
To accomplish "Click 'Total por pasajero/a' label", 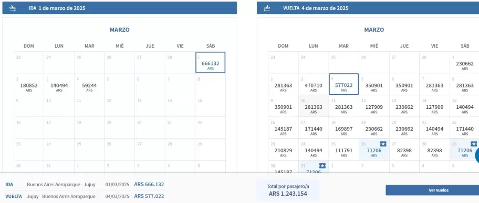I will 288,186.
